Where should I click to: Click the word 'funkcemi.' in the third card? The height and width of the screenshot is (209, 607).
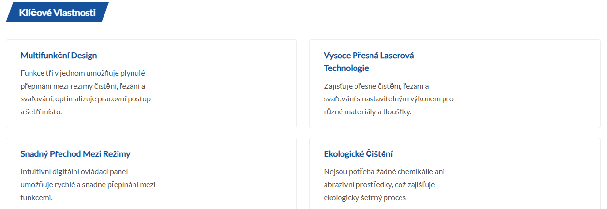pyautogui.click(x=36, y=197)
